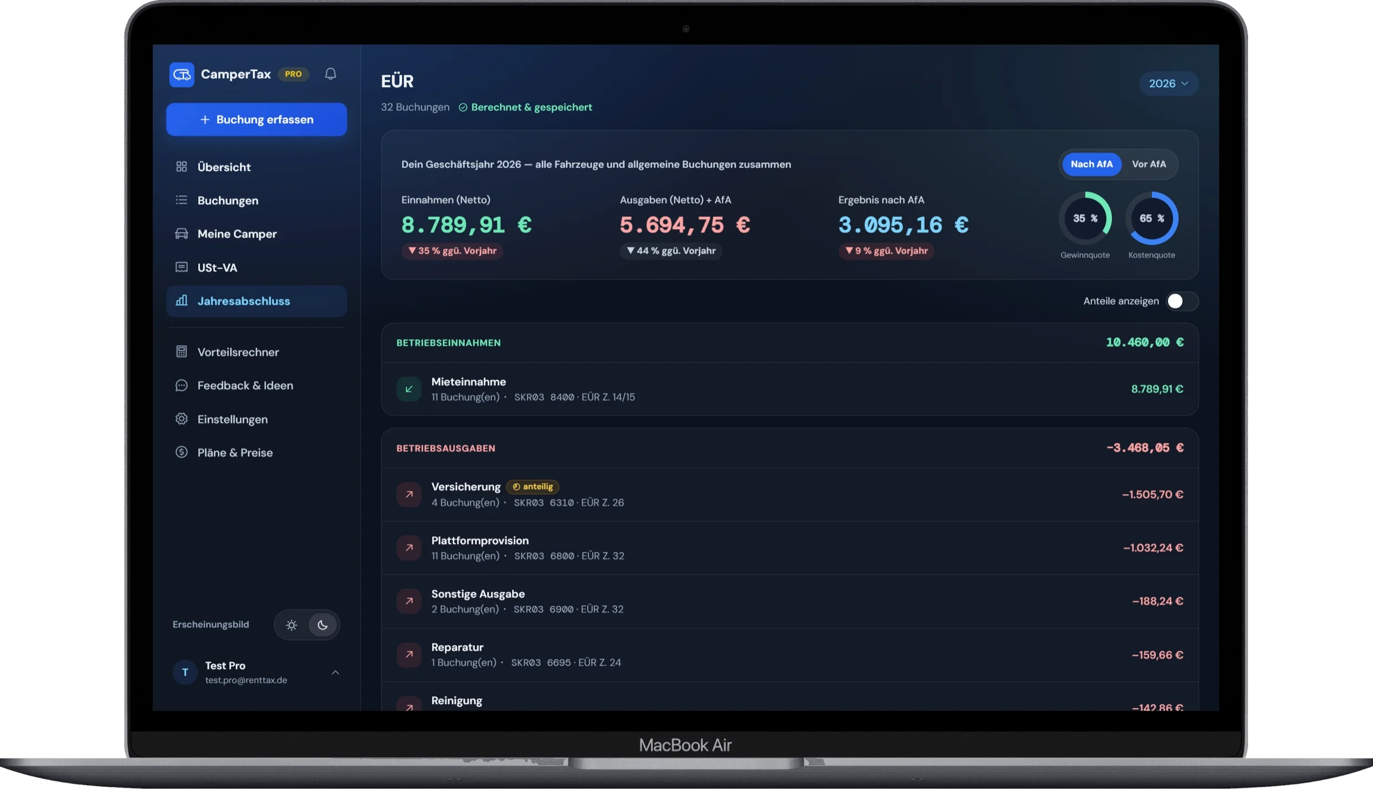Image resolution: width=1373 pixels, height=789 pixels.
Task: Open the Vorteilsrechner calculator icon
Action: click(x=182, y=352)
